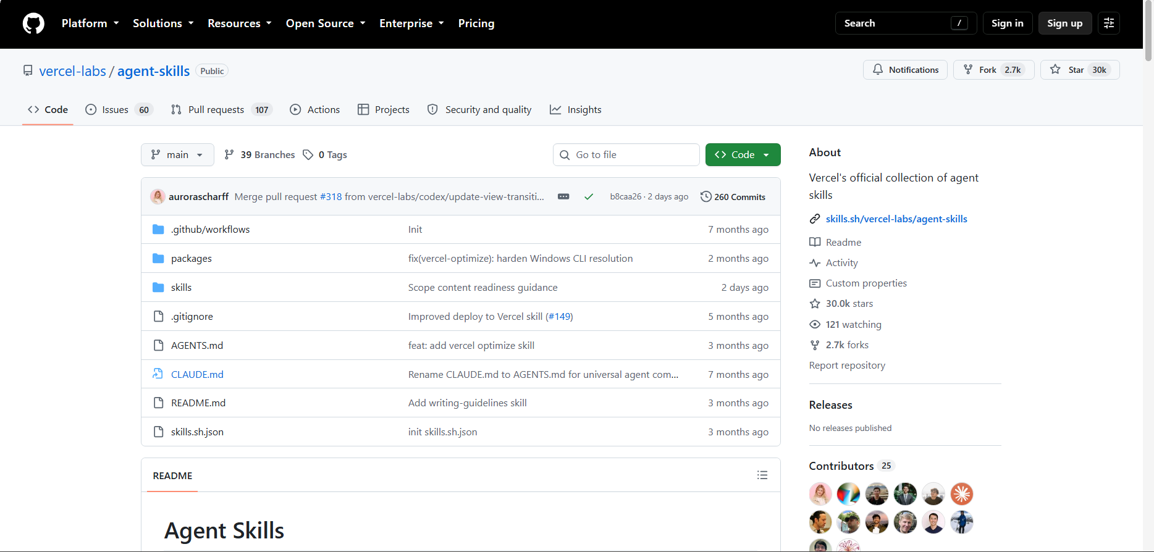Expand the Open Source menu
This screenshot has height=552, width=1154.
coord(326,23)
